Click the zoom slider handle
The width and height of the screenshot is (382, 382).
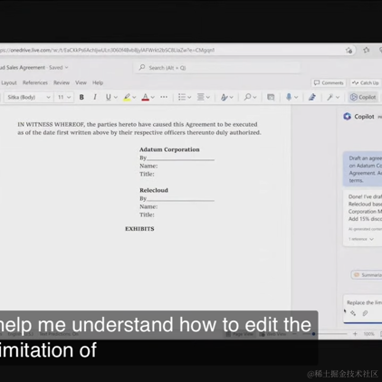point(314,334)
